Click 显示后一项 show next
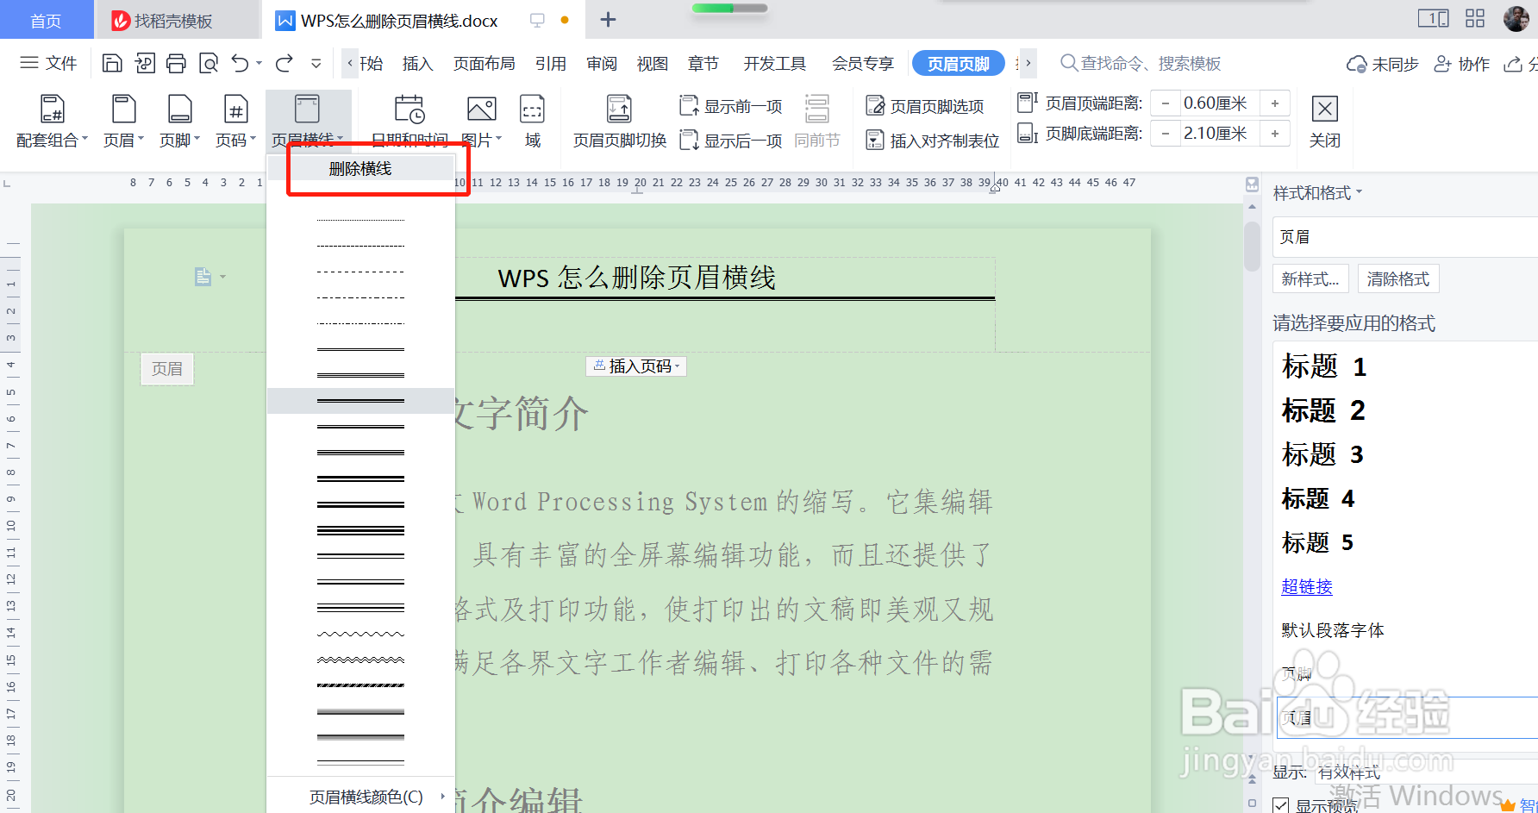This screenshot has height=813, width=1538. point(731,140)
